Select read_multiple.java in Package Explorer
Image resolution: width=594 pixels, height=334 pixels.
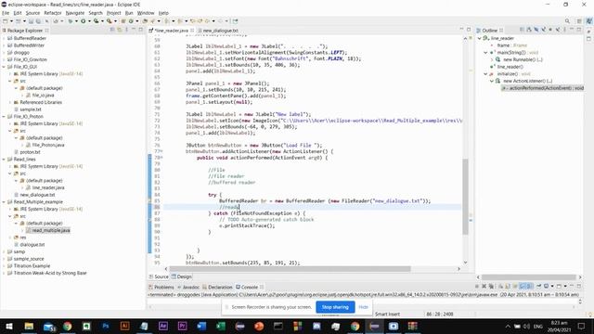coord(51,230)
